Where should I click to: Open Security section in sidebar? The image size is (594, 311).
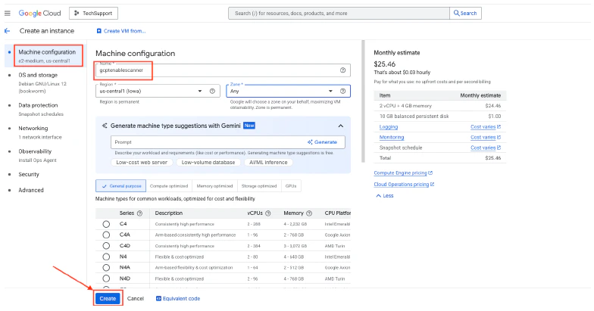point(29,174)
